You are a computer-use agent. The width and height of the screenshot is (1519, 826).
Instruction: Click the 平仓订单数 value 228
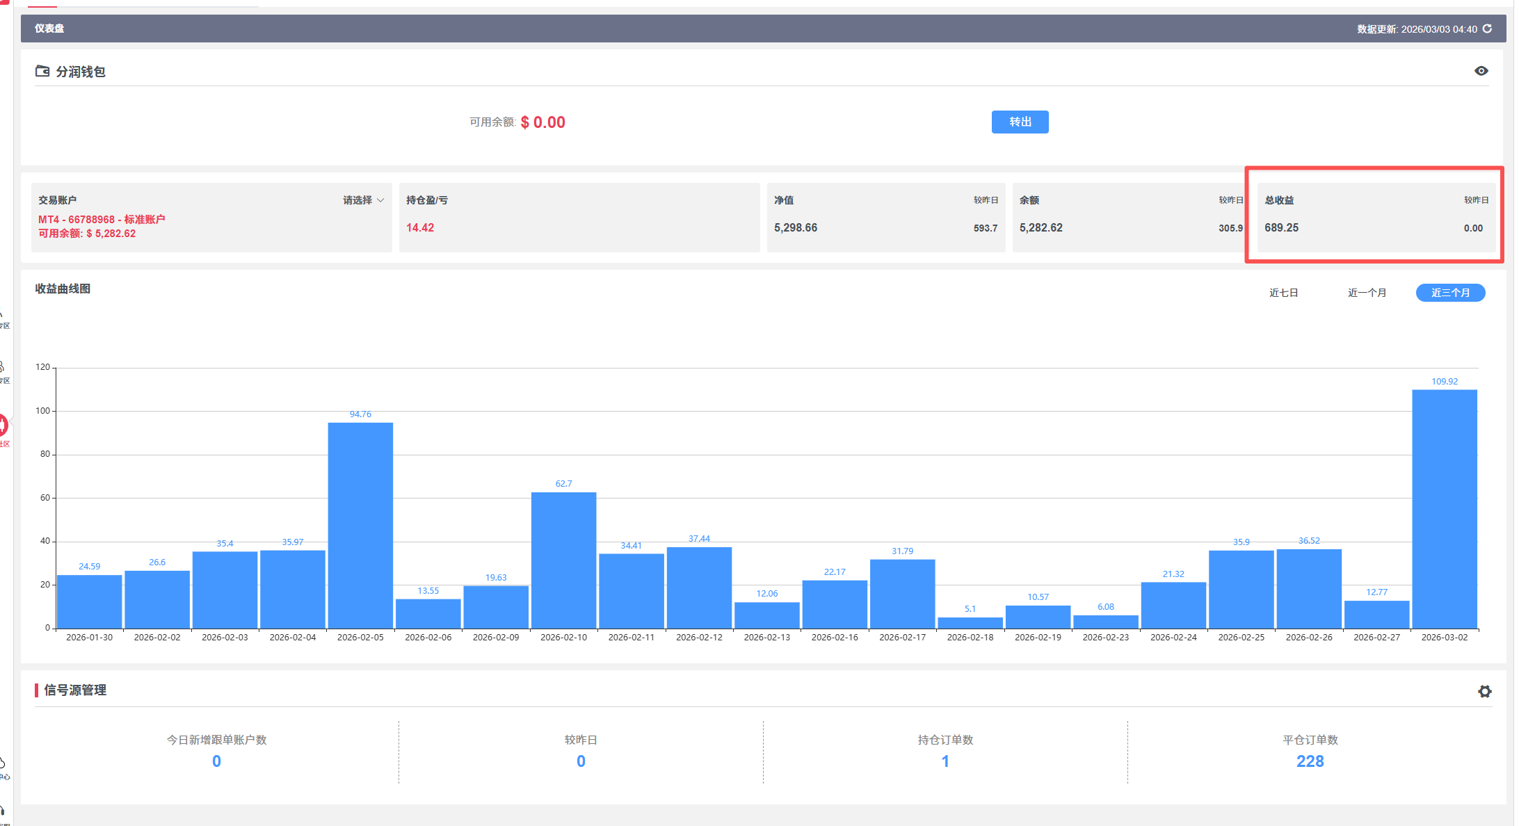1310,761
